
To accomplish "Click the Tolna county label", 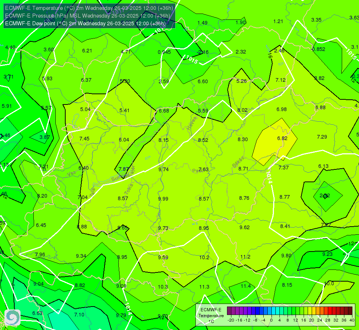I will point(129,189).
